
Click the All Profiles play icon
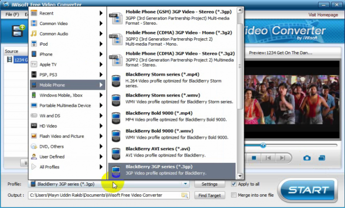coord(34,167)
